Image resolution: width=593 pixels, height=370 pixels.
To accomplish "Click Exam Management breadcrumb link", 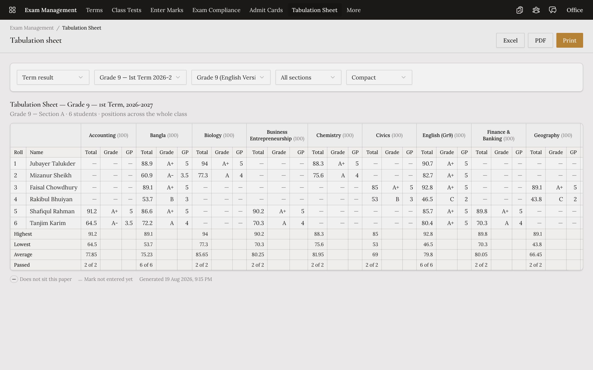I will click(32, 28).
